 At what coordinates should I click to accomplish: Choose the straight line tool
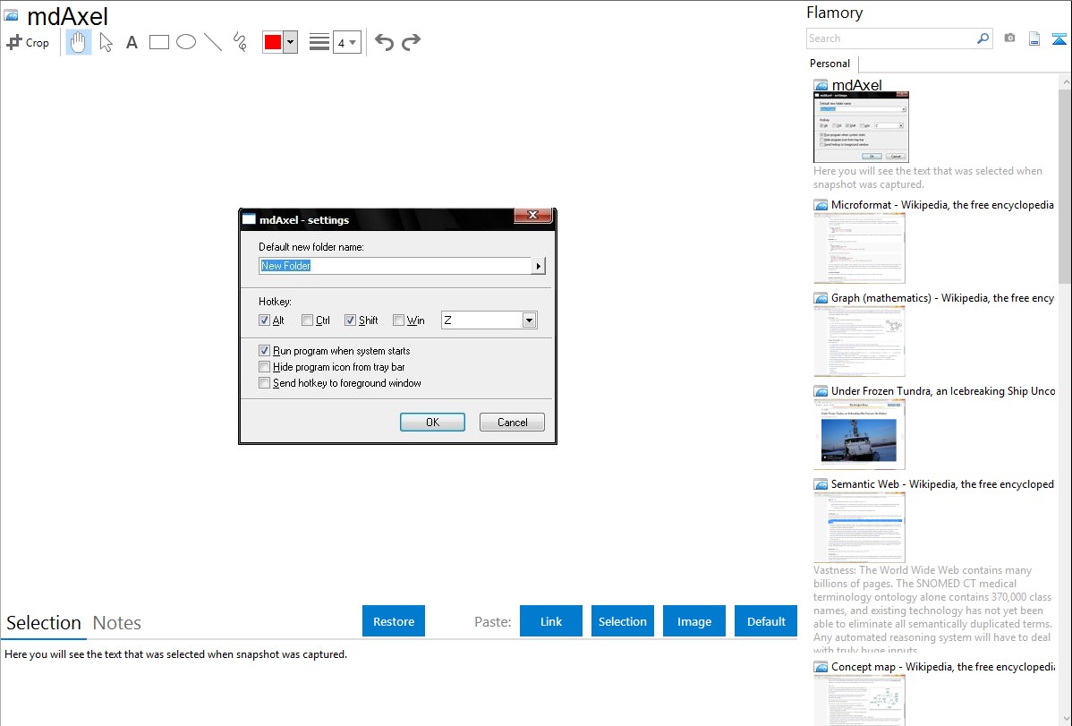[x=213, y=42]
